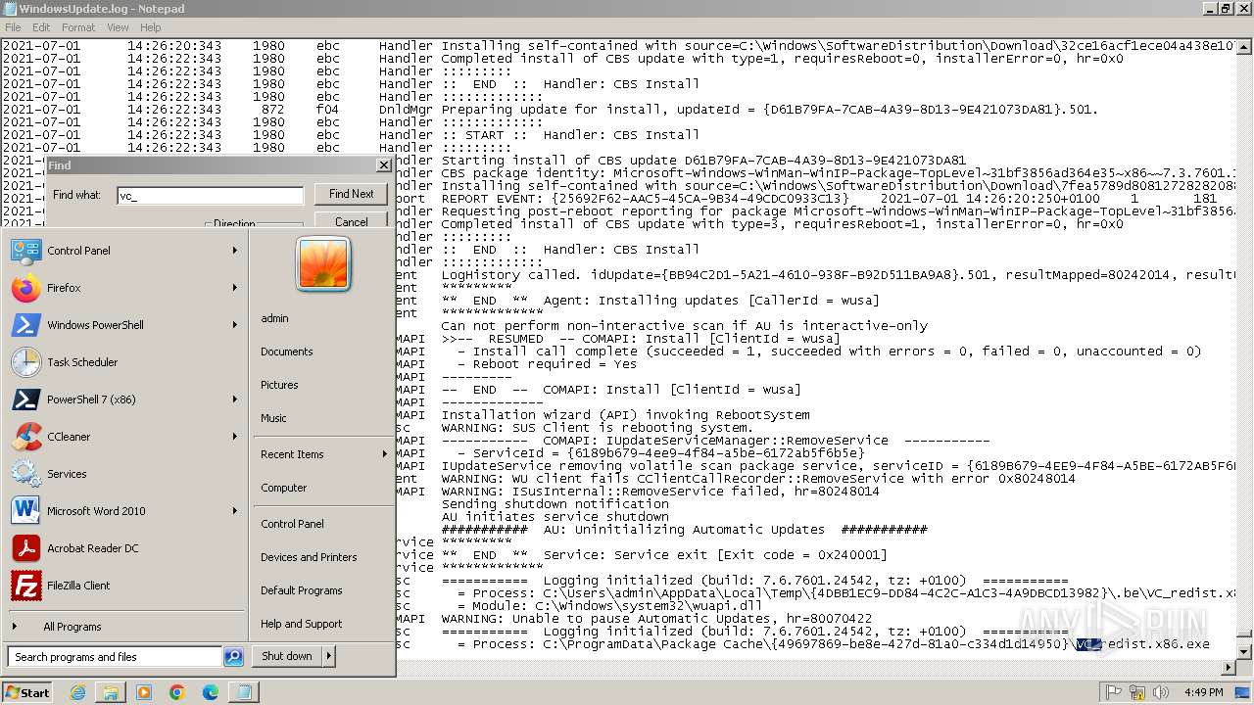
Task: Expand the Recent Items submenu
Action: pos(323,454)
